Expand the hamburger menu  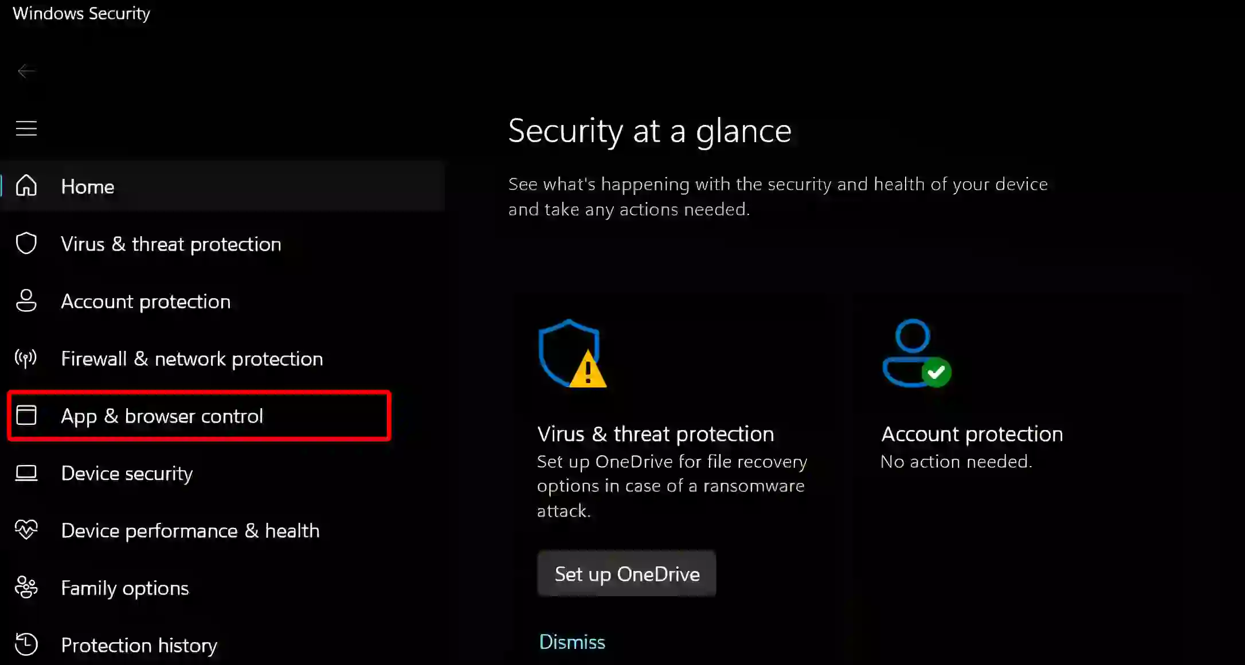[x=26, y=128]
